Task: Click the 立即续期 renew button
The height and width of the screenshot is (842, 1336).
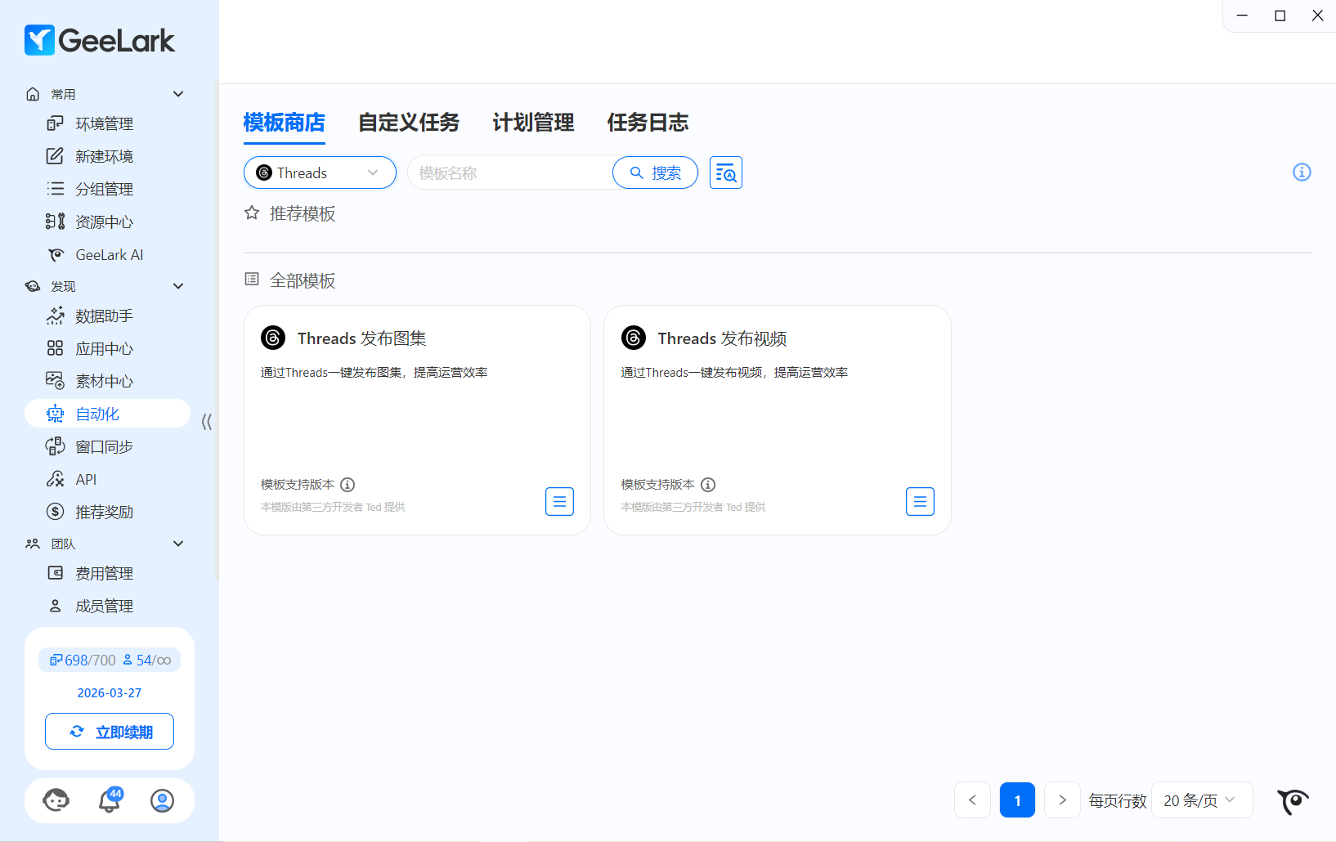Action: tap(110, 732)
